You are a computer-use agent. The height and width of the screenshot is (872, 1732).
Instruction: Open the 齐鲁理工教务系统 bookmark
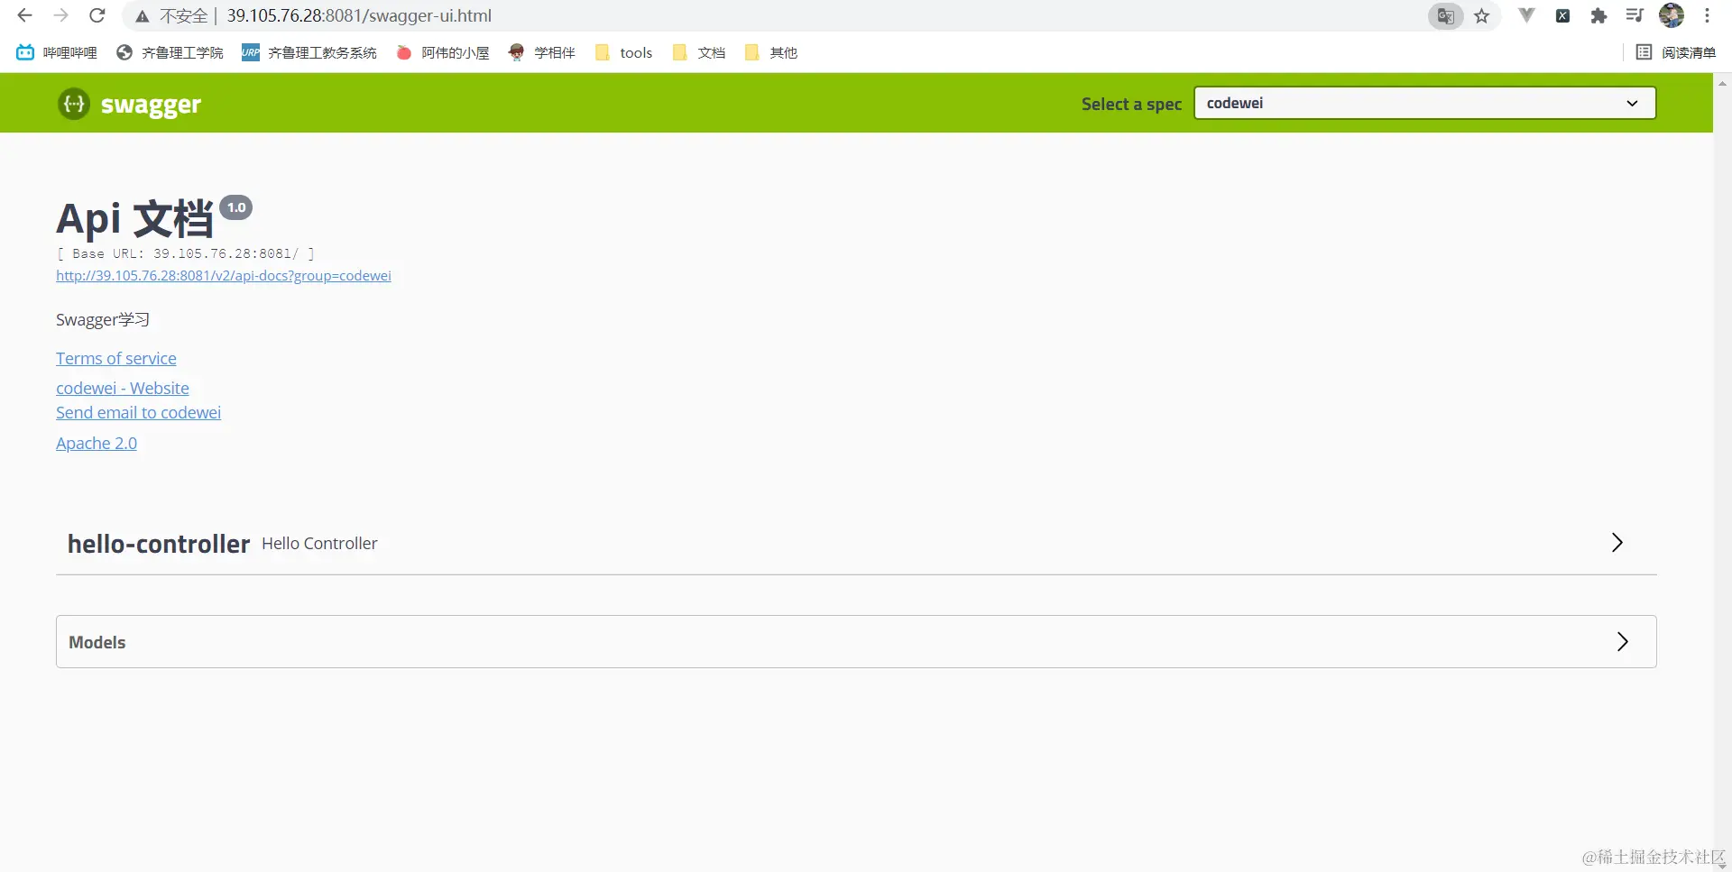click(x=309, y=52)
